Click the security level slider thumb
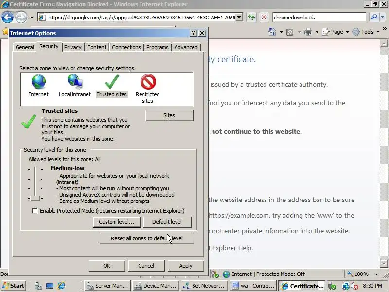389x292 pixels. tap(35, 198)
